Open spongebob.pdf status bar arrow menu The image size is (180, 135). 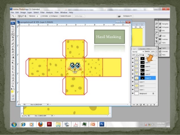[x=48, y=105]
